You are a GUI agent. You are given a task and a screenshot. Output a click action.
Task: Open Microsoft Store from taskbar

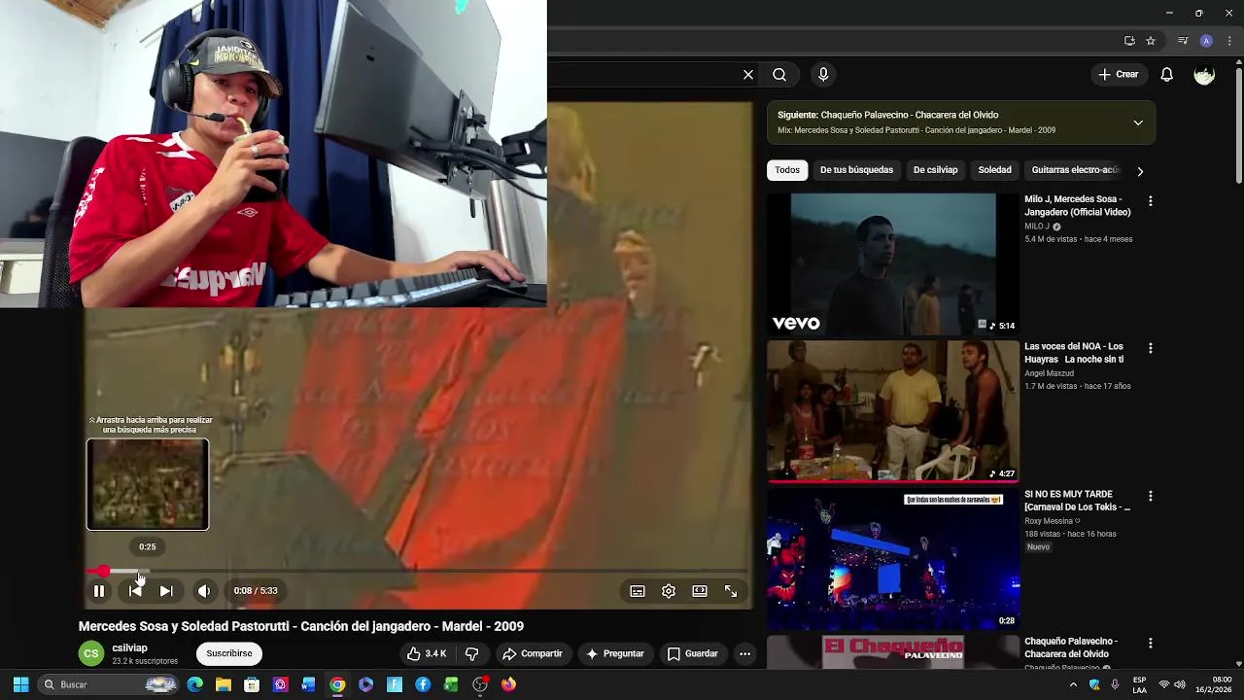252,684
